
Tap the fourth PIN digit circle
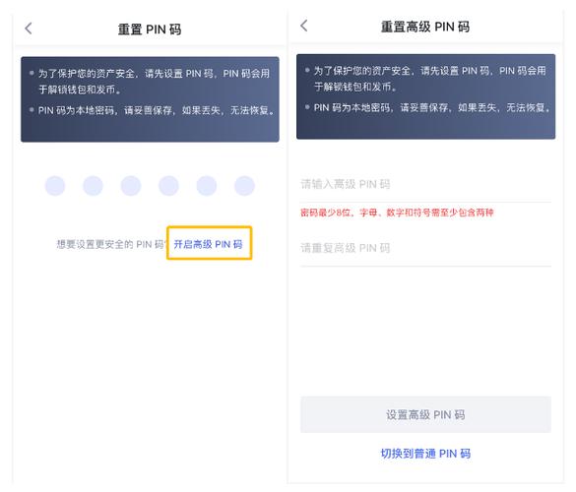168,185
